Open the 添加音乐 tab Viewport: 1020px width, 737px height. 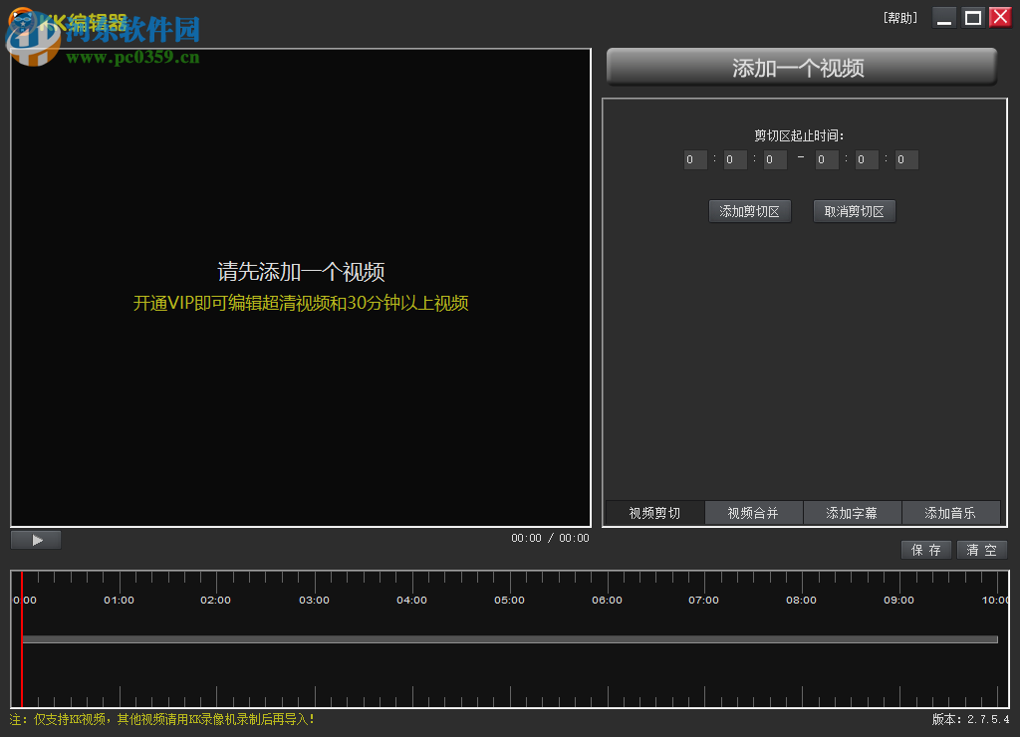pos(950,513)
